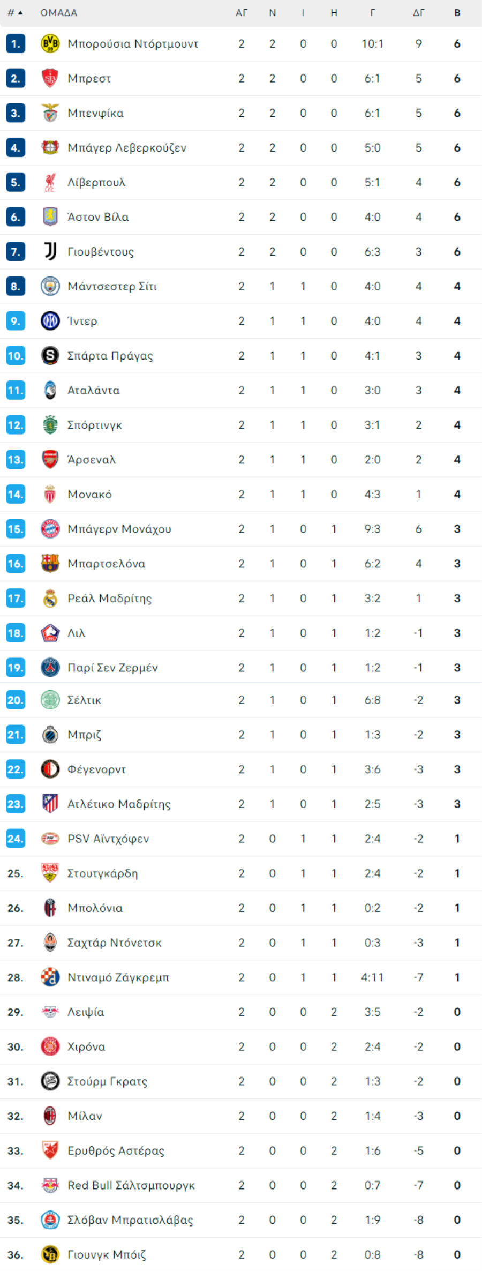Click the B points column header
The image size is (482, 1271).
tap(457, 12)
